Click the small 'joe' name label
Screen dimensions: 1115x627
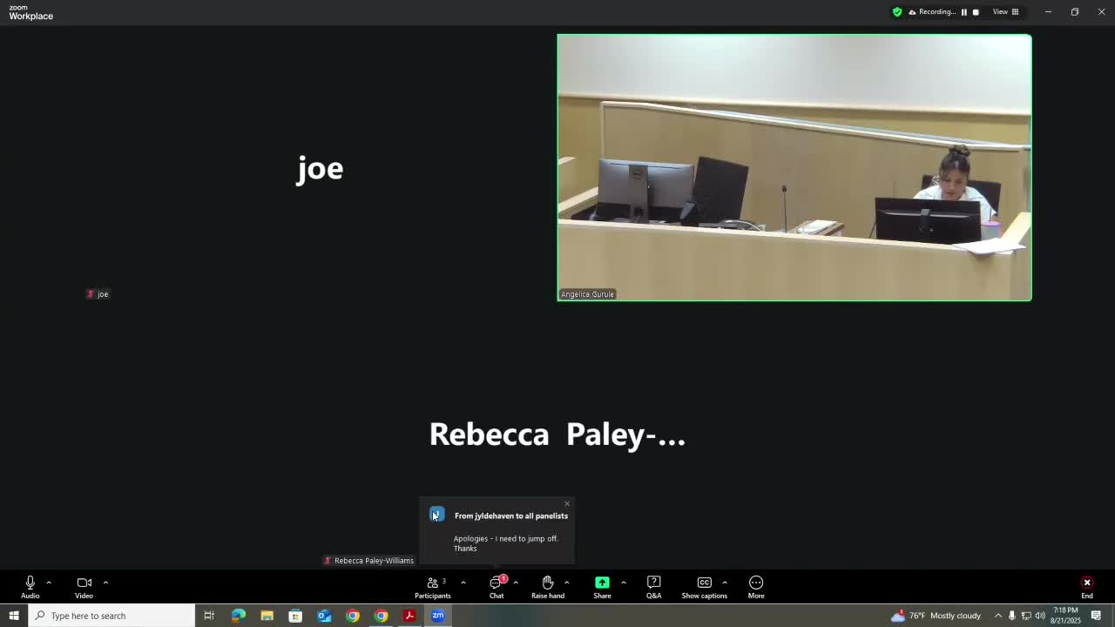(x=98, y=294)
